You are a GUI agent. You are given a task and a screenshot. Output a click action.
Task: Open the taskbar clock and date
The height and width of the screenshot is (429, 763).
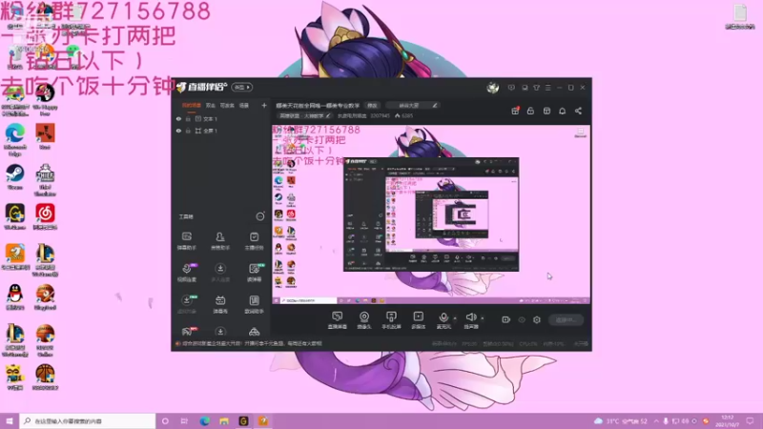(x=728, y=420)
